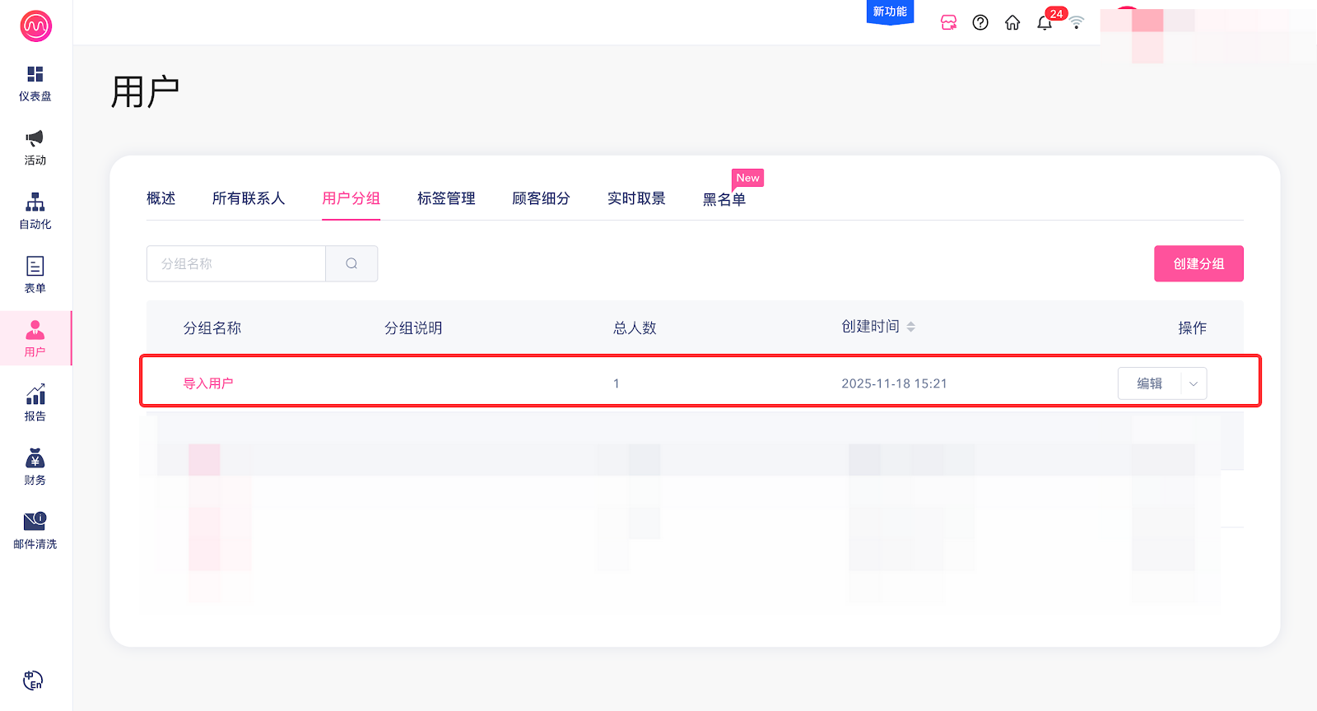Open the 导入用户 group link
The image size is (1317, 711).
[208, 383]
